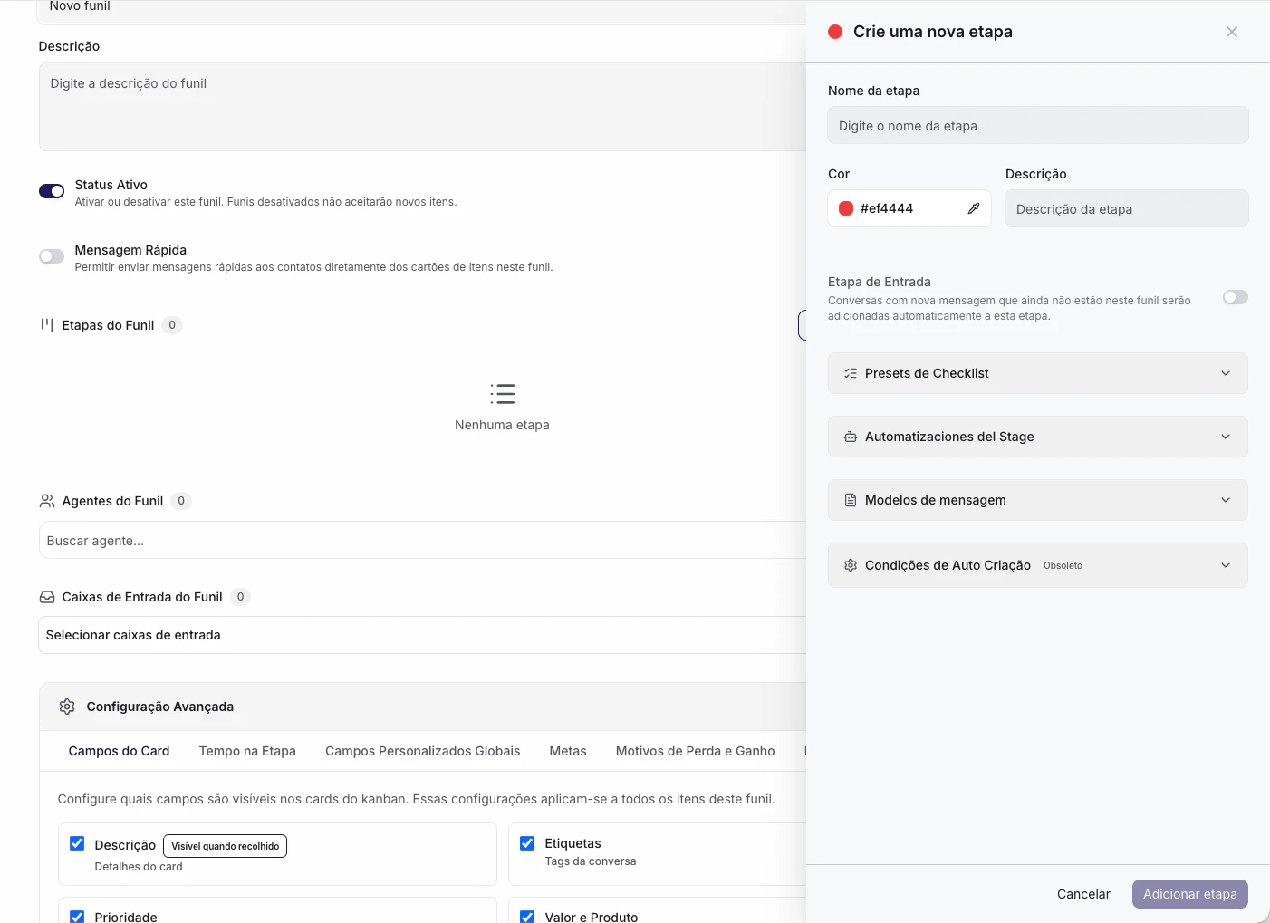Image resolution: width=1270 pixels, height=923 pixels.
Task: Switch to the Campos do Card tab
Action: point(120,751)
